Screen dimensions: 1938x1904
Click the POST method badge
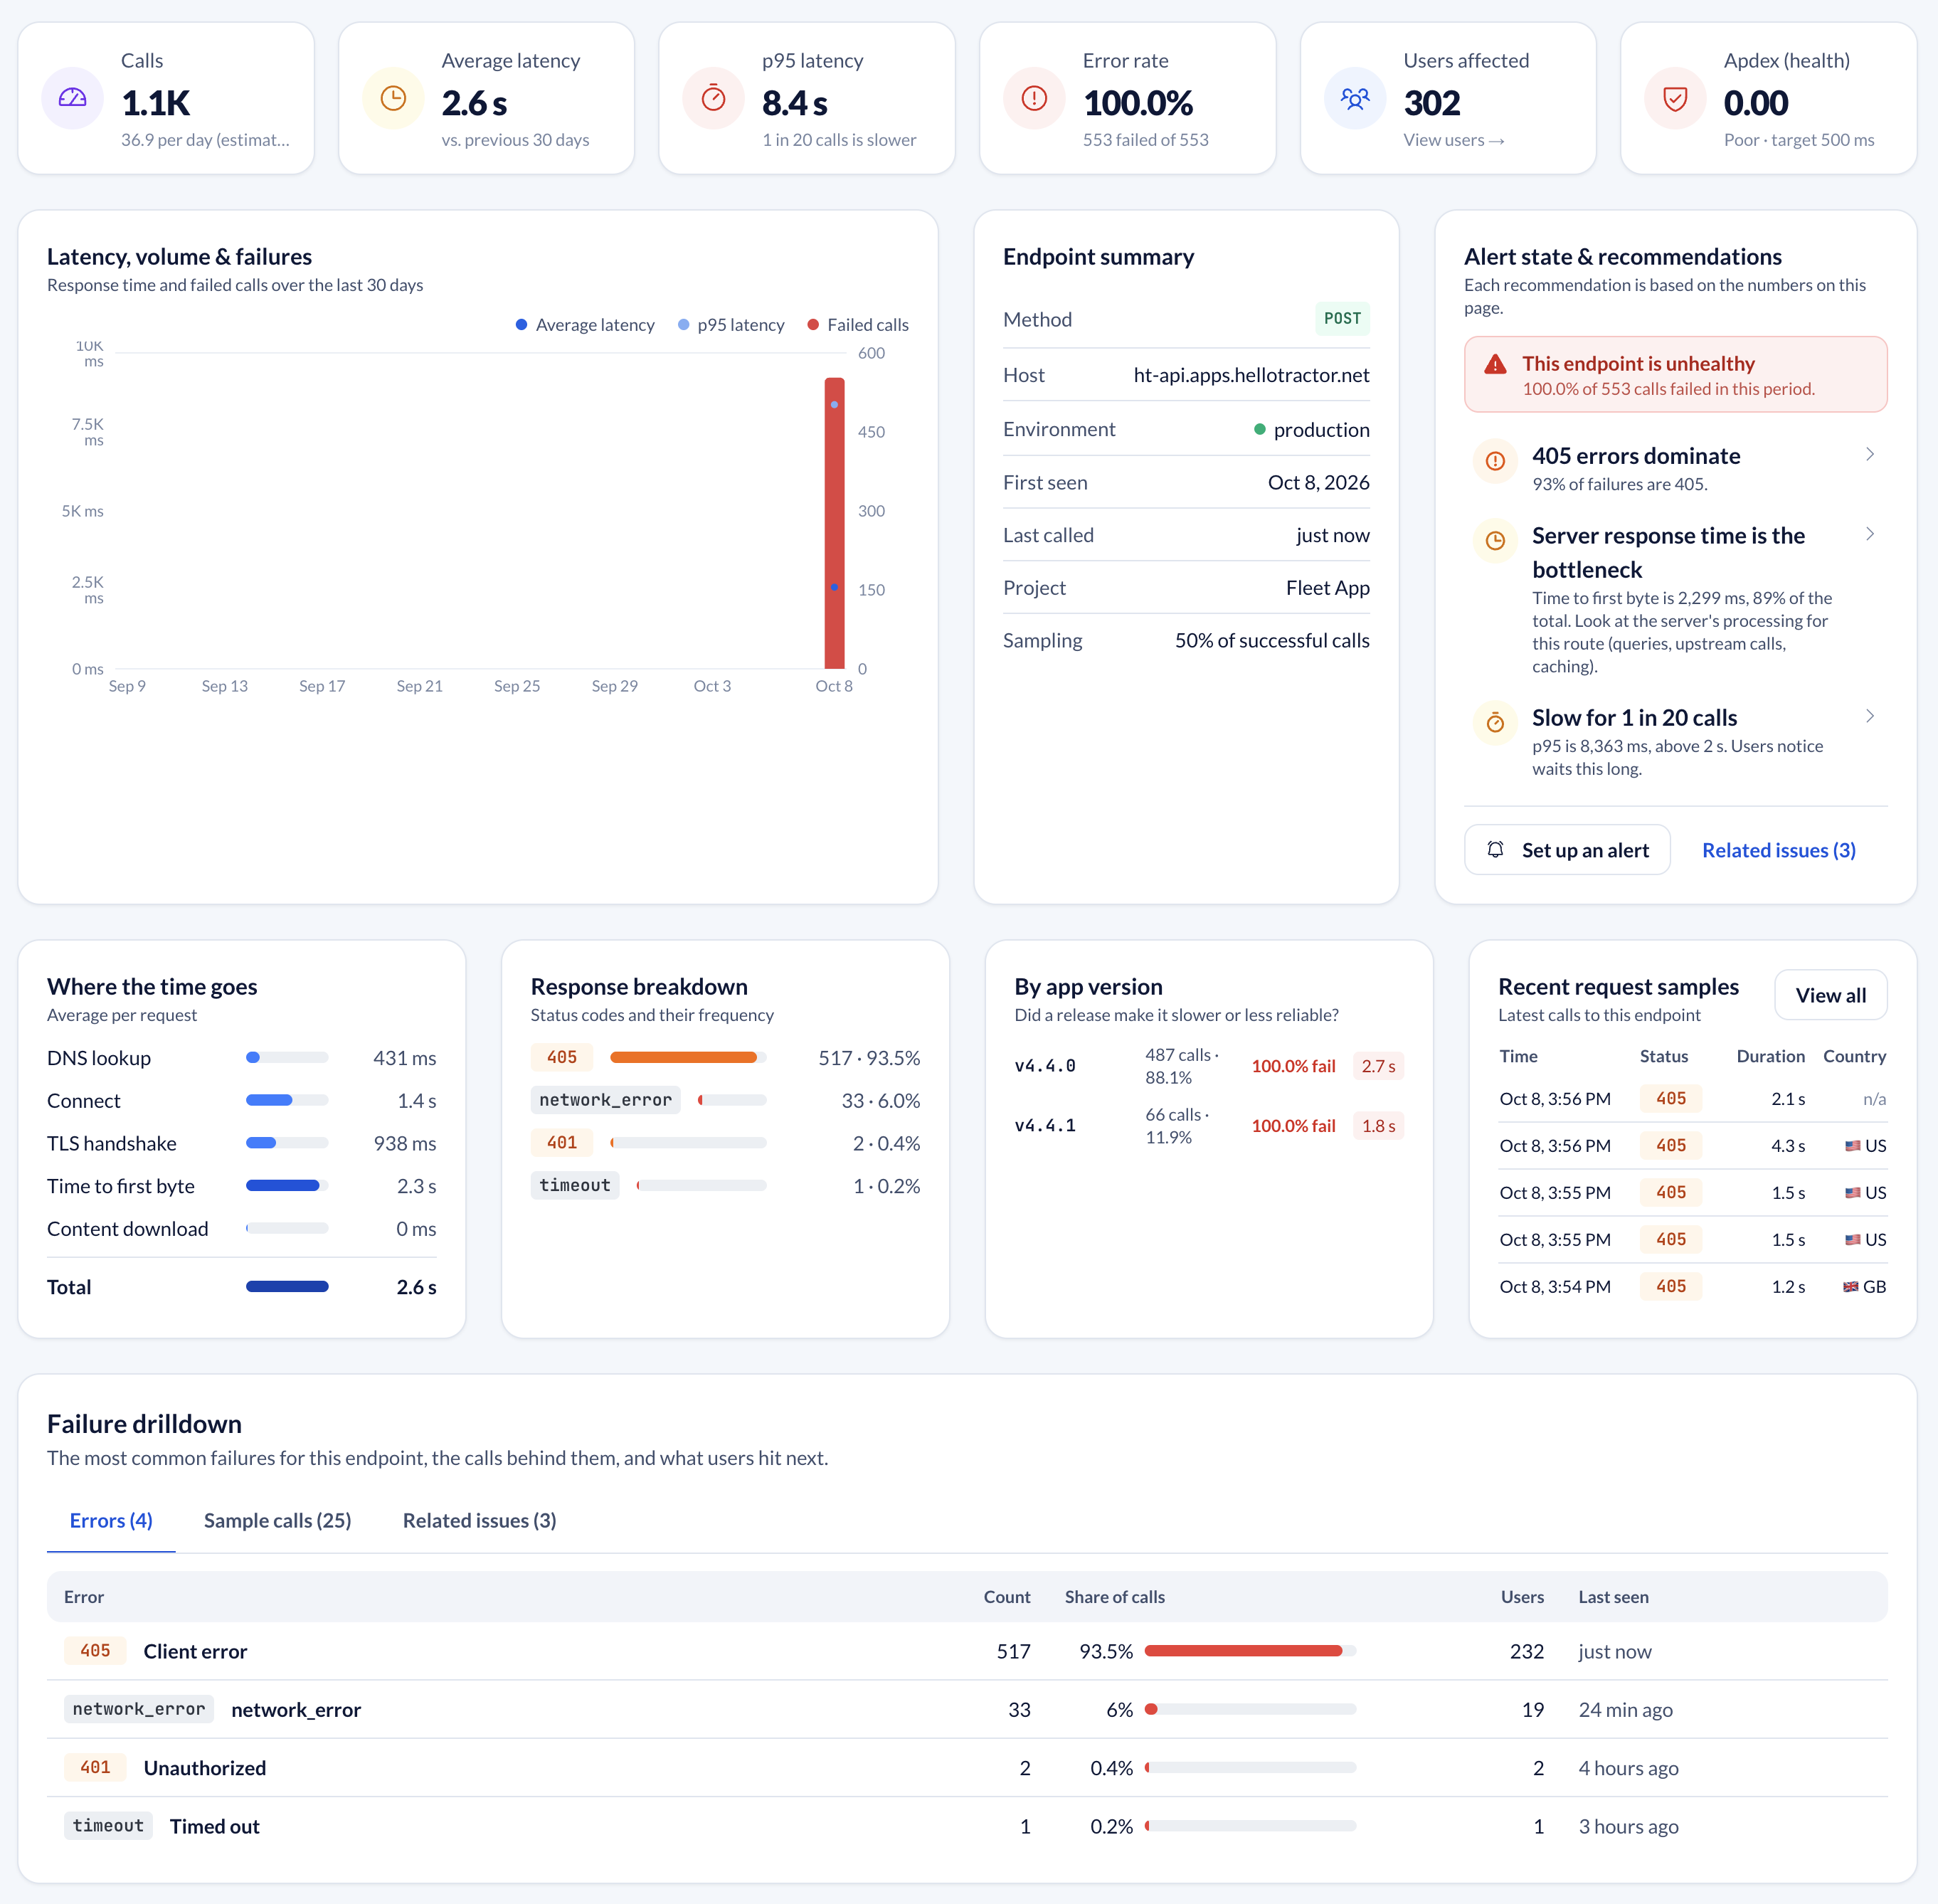coord(1342,319)
